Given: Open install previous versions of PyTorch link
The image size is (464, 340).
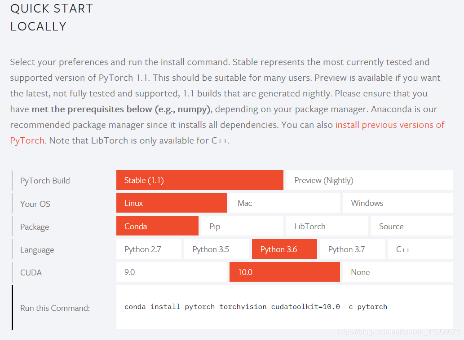Looking at the screenshot, I should coord(390,125).
